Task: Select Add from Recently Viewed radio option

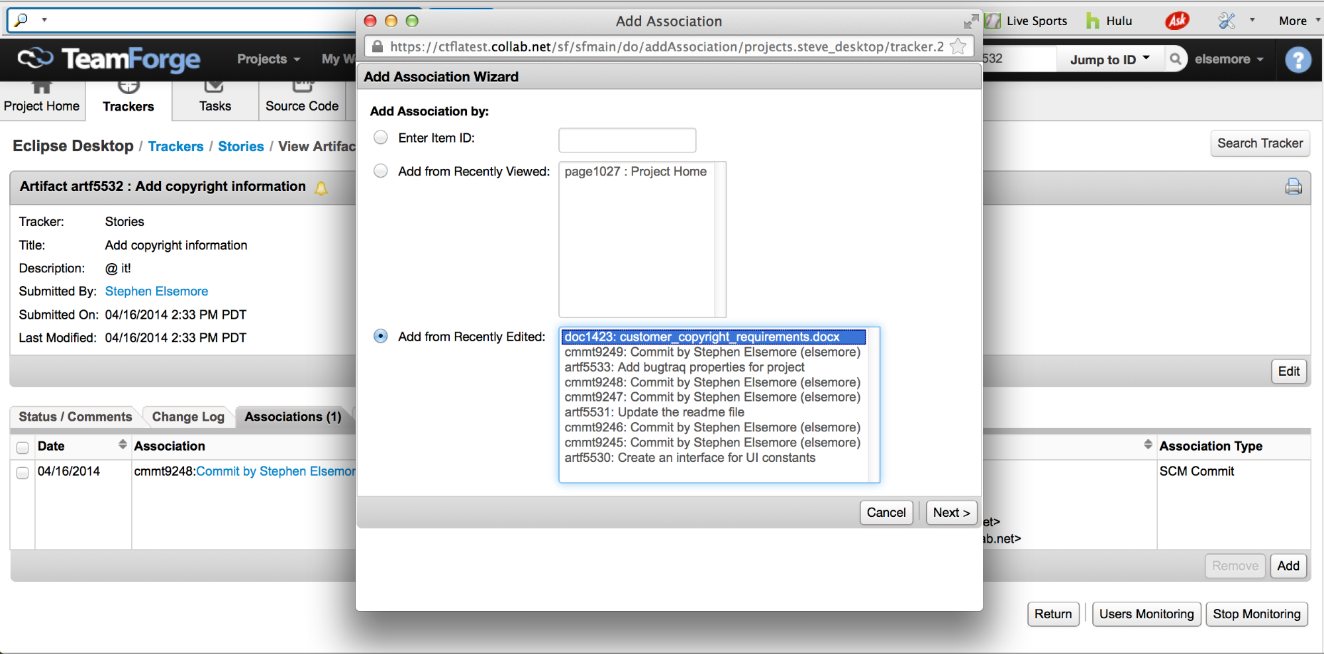Action: [x=381, y=172]
